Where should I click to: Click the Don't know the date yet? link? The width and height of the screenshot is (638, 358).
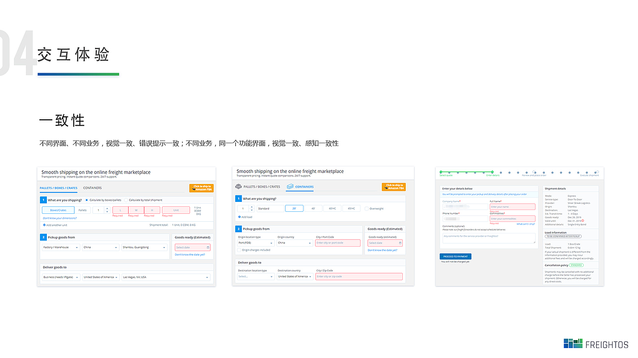tap(190, 254)
